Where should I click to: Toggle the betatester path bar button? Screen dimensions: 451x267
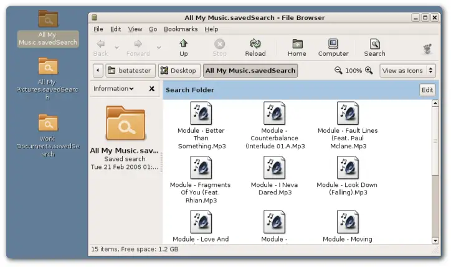[x=130, y=71]
